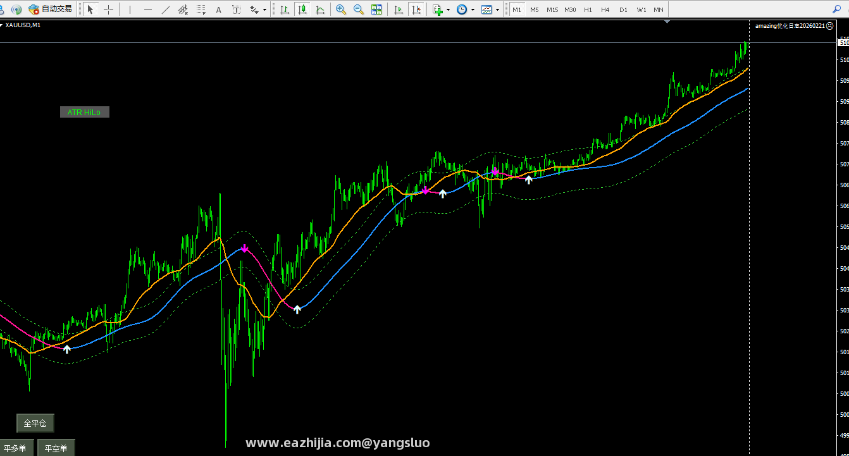Image resolution: width=849 pixels, height=456 pixels.
Task: Click the expert advisor smiley icon
Action: click(x=830, y=26)
